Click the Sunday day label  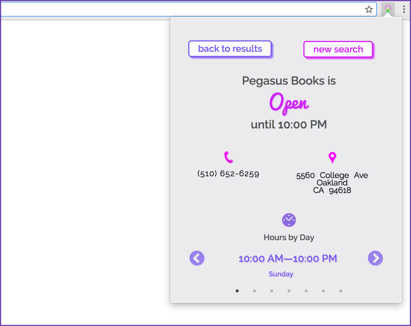point(281,274)
